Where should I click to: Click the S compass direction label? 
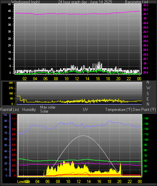pos(148,94)
